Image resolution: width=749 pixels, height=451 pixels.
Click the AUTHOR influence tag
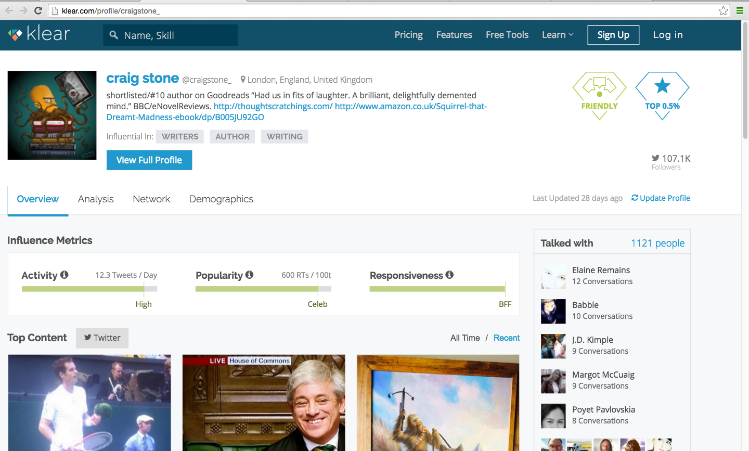[x=233, y=137]
